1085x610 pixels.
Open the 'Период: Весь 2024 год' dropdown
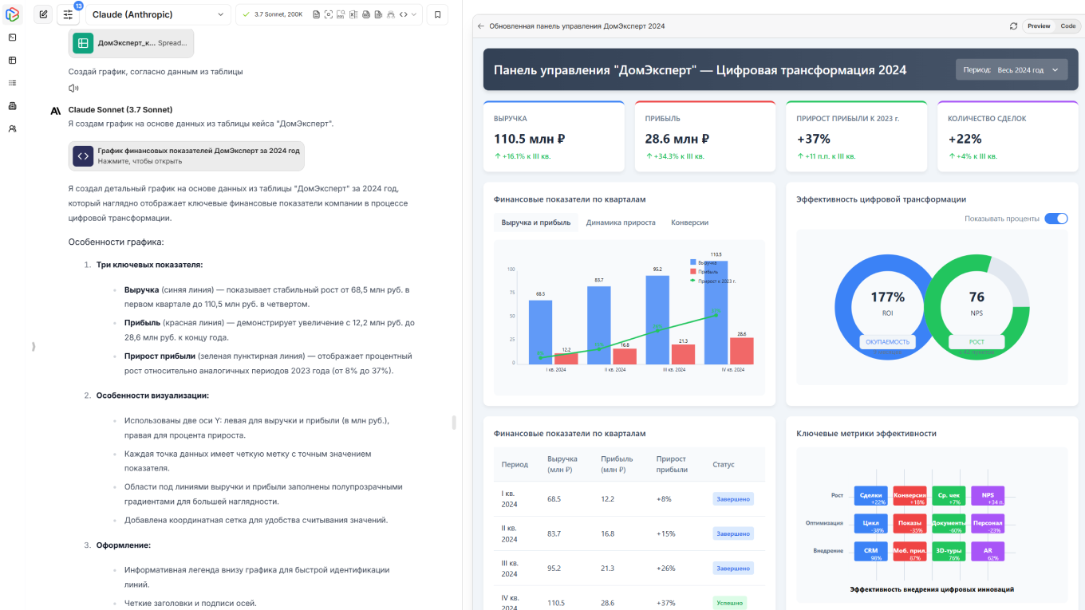pyautogui.click(x=1011, y=70)
